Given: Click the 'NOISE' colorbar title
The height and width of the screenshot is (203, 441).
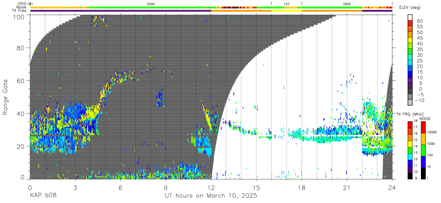Looking at the screenshot, I should click(x=425, y=119).
